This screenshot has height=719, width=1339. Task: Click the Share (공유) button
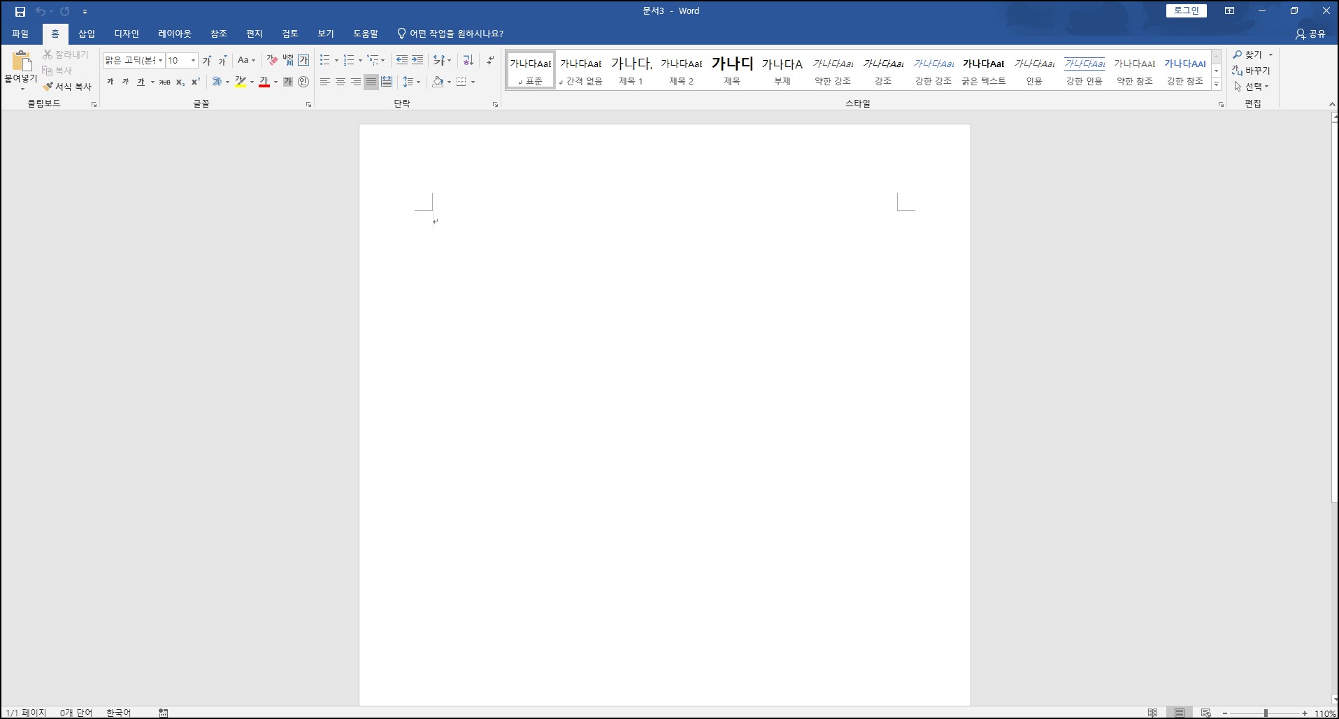tap(1310, 34)
